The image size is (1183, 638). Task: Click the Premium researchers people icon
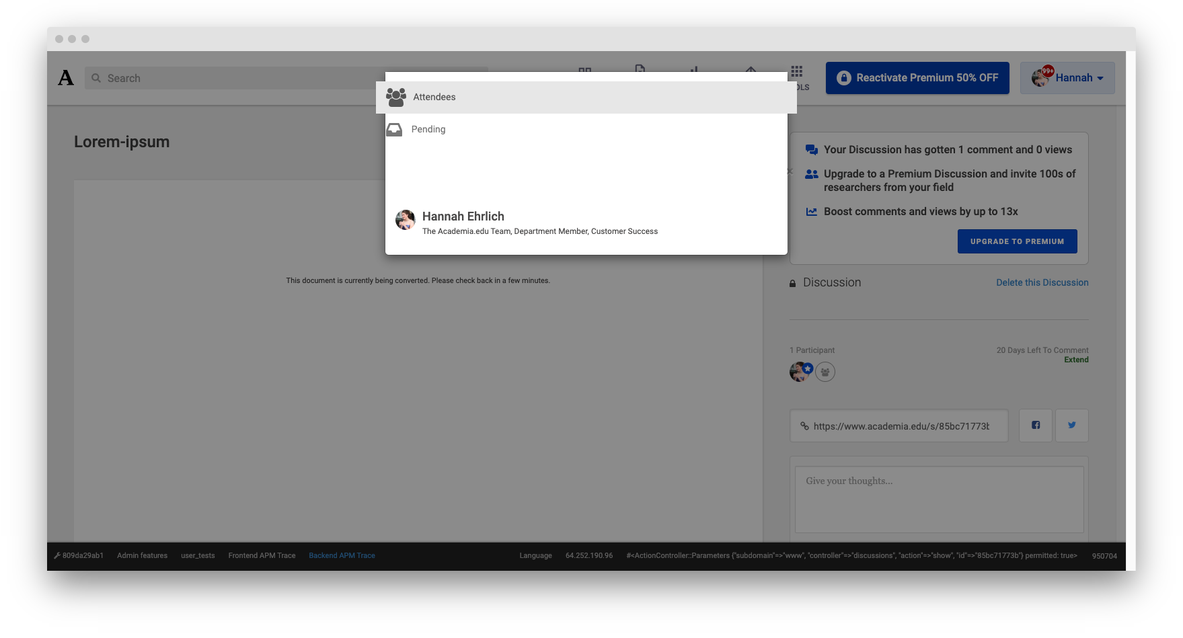coord(812,174)
